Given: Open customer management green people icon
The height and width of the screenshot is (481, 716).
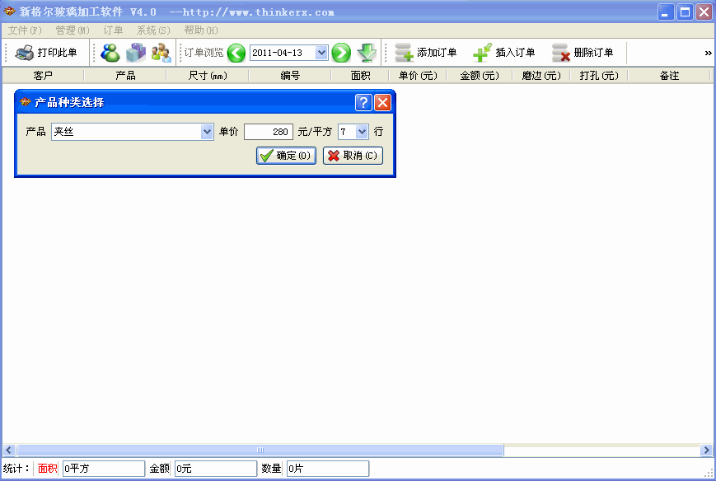Looking at the screenshot, I should (110, 53).
